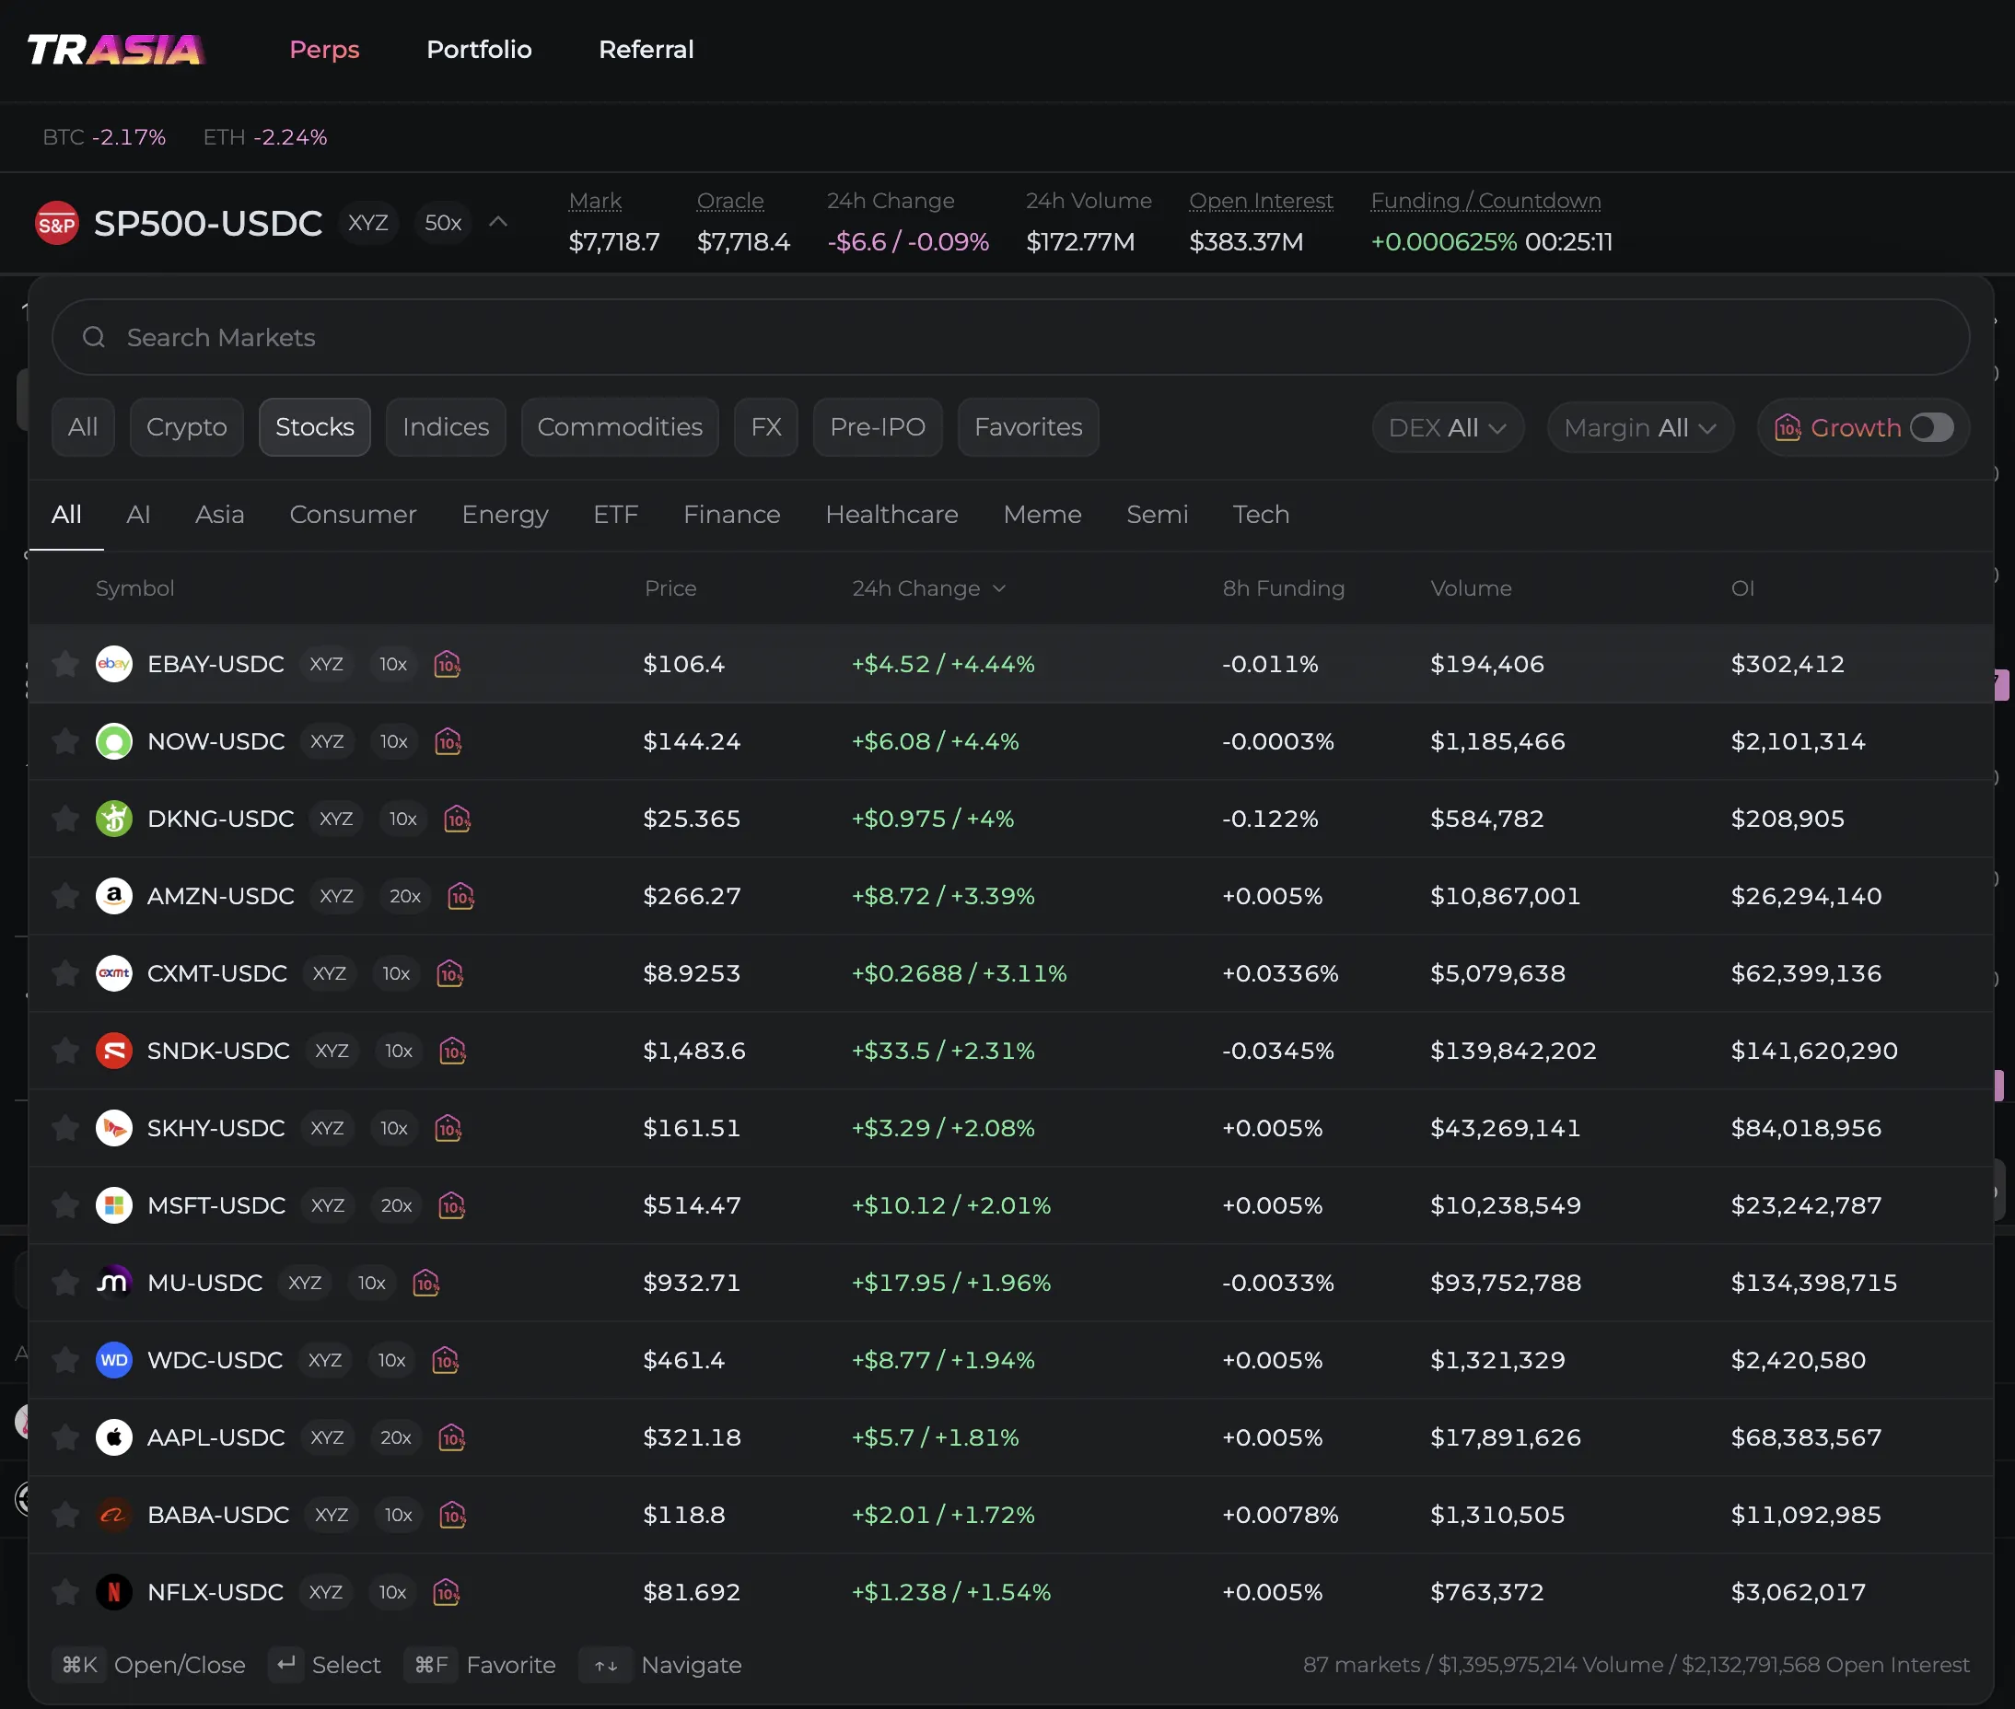
Task: Click the MSFT Microsoft logo icon
Action: click(114, 1205)
